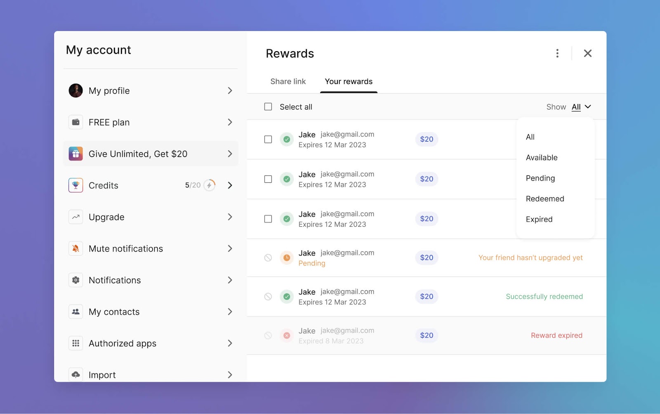The height and width of the screenshot is (414, 660).
Task: Click the Authorized apps grid icon
Action: pyautogui.click(x=75, y=343)
